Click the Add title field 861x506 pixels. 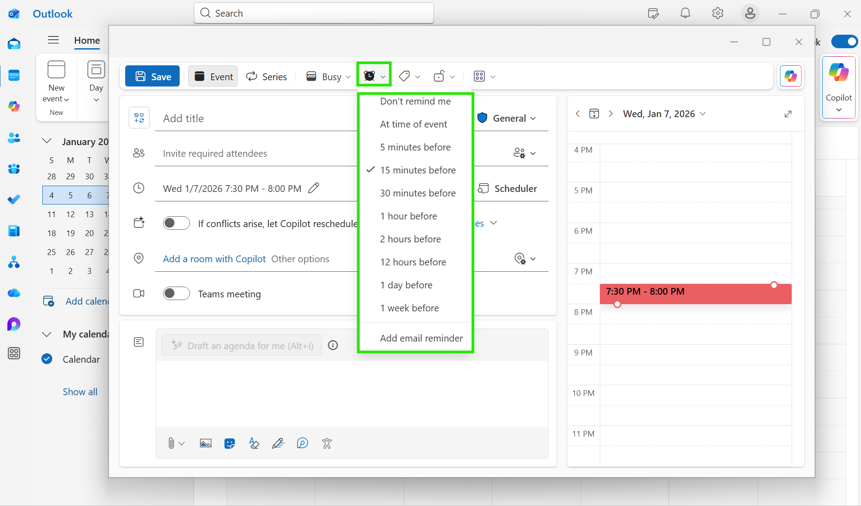[x=256, y=119]
